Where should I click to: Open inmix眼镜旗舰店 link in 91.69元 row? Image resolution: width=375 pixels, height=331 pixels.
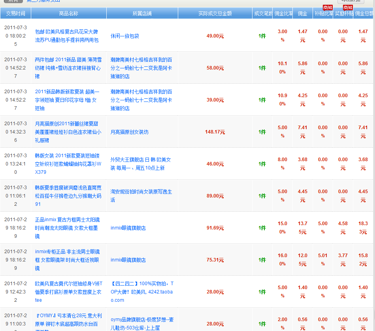(128, 228)
